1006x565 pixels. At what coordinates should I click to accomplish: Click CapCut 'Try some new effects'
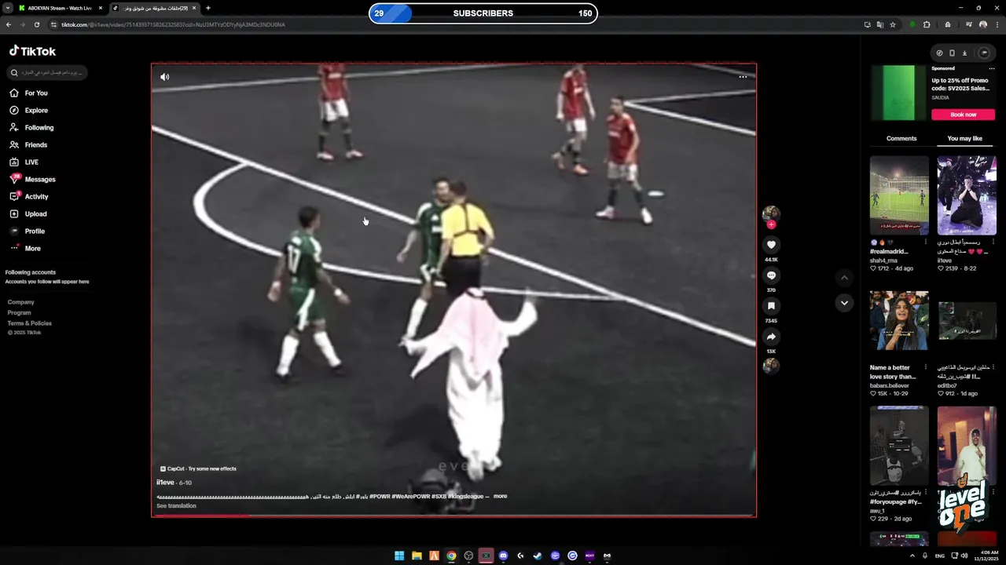198,468
